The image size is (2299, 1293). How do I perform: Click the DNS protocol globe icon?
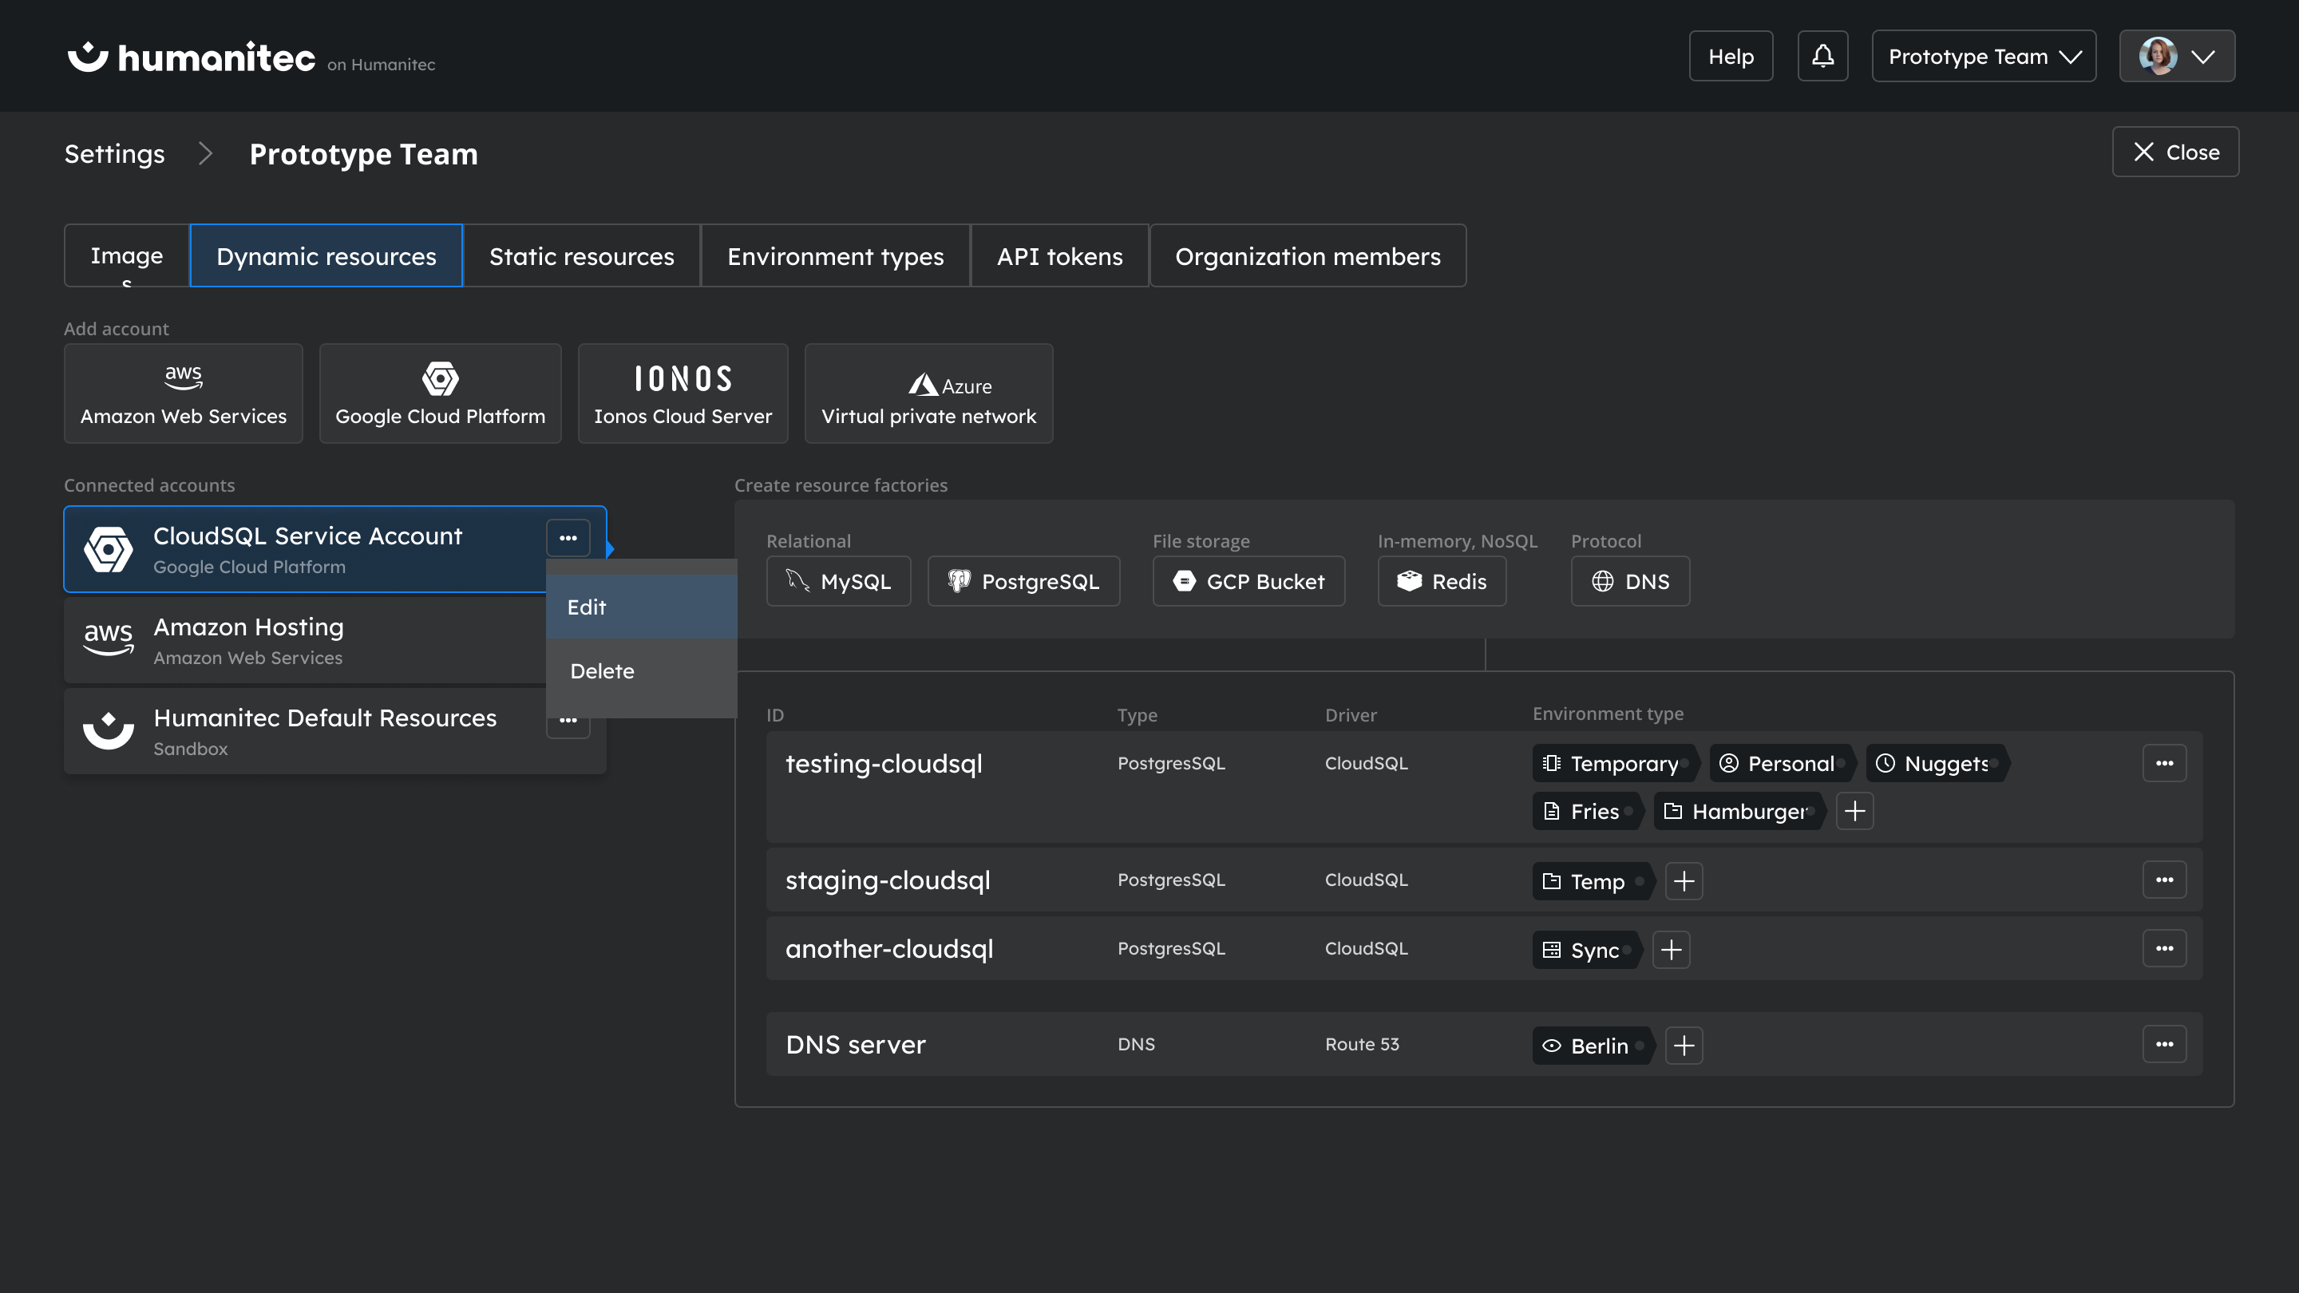pos(1601,581)
